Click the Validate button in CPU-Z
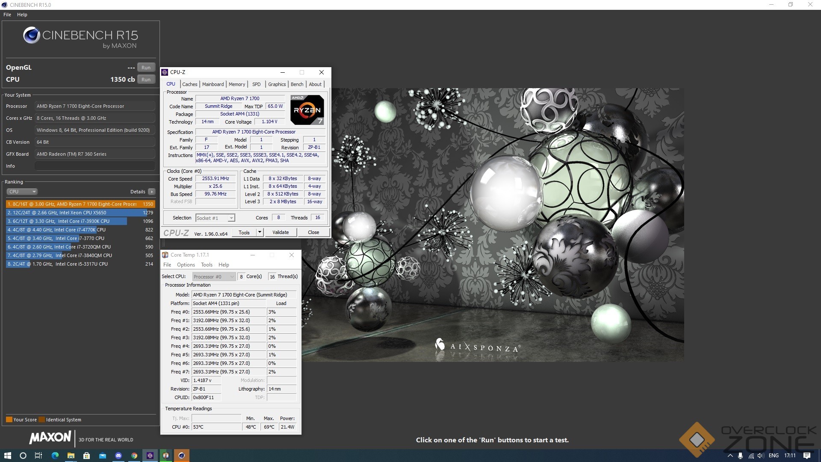 click(280, 232)
